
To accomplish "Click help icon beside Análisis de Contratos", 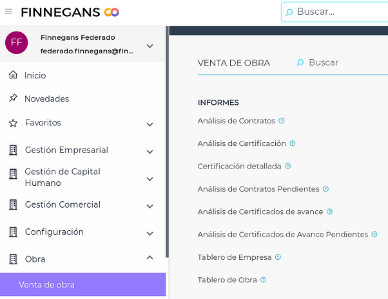I will (282, 121).
